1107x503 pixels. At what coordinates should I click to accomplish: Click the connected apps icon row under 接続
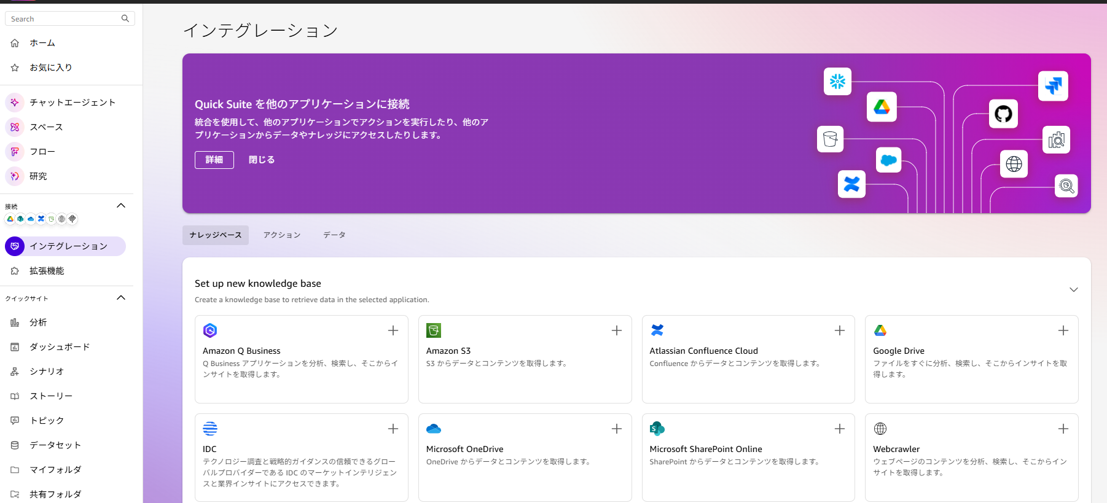41,219
